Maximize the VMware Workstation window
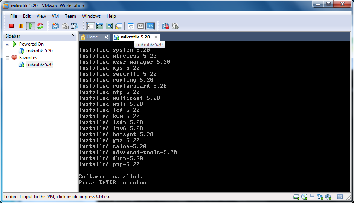The height and width of the screenshot is (203, 354). [328, 4]
